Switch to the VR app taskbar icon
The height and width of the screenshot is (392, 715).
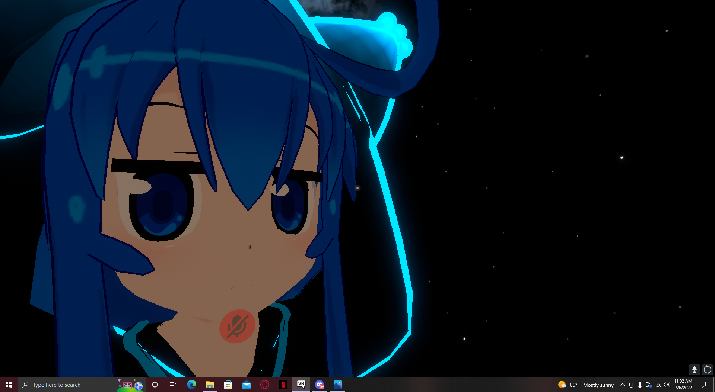[301, 385]
